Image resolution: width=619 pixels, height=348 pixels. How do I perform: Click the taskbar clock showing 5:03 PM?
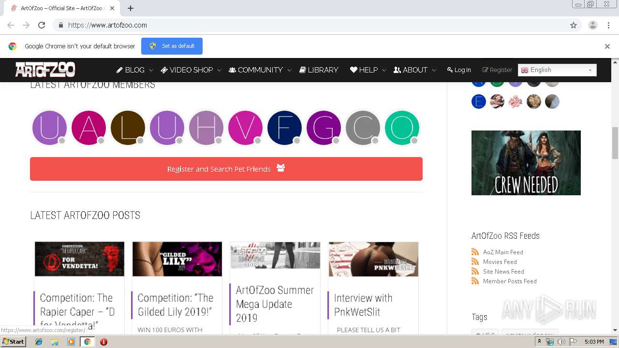pyautogui.click(x=594, y=342)
